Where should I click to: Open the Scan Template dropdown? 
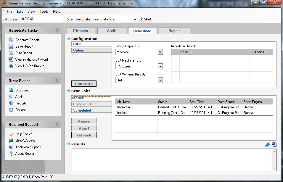point(135,19)
